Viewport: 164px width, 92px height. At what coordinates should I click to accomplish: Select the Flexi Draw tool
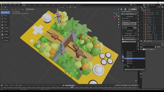pyautogui.click(x=5, y=38)
